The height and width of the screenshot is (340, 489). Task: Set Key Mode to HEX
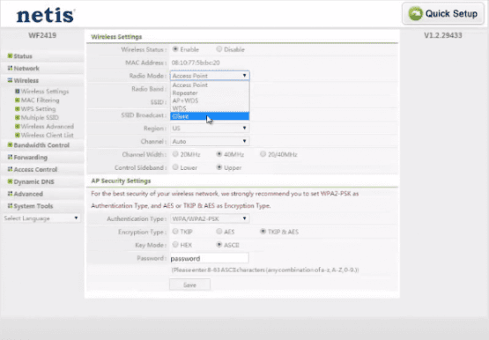pos(175,244)
